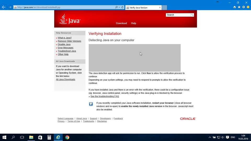Open Favorites with the star icon
The height and width of the screenshot is (141, 251).
click(239, 7)
